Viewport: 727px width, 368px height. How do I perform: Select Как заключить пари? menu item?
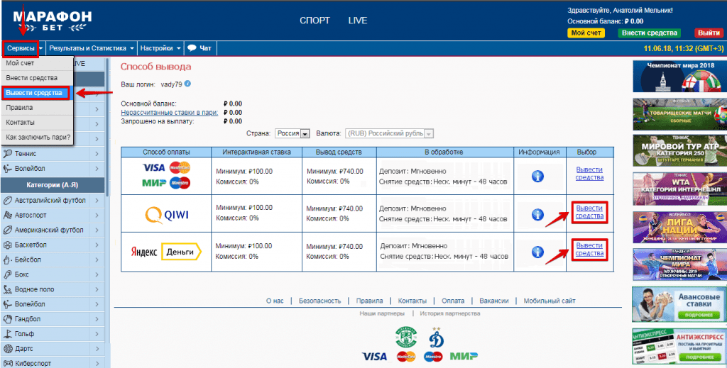37,137
